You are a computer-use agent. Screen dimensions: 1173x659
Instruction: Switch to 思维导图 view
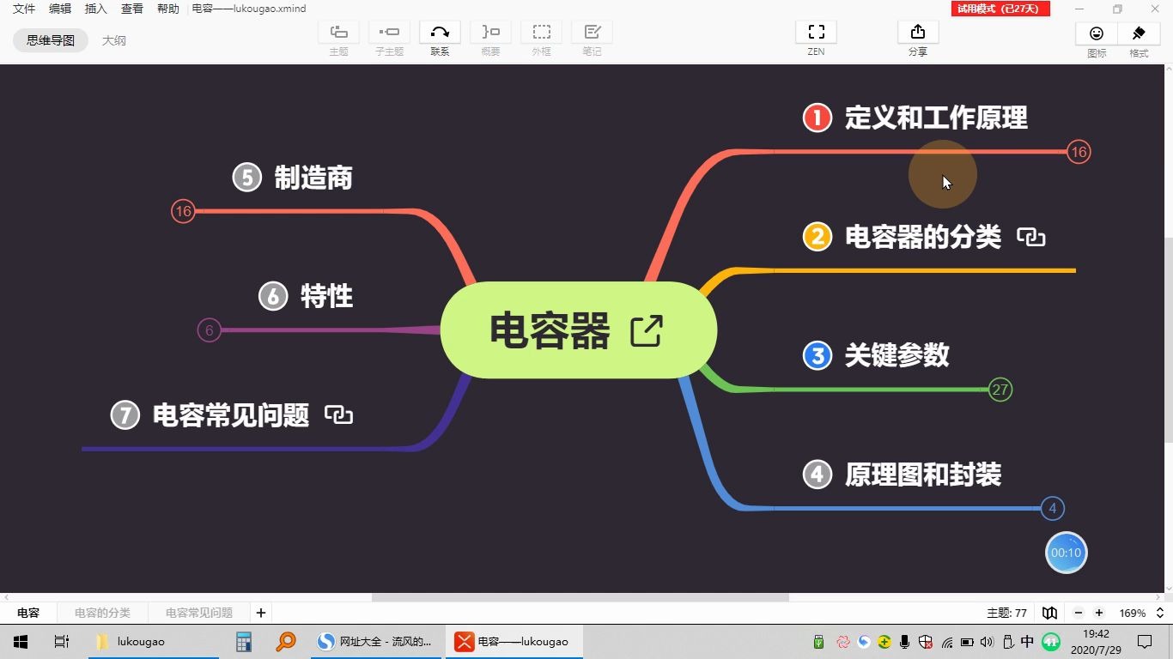click(x=51, y=40)
